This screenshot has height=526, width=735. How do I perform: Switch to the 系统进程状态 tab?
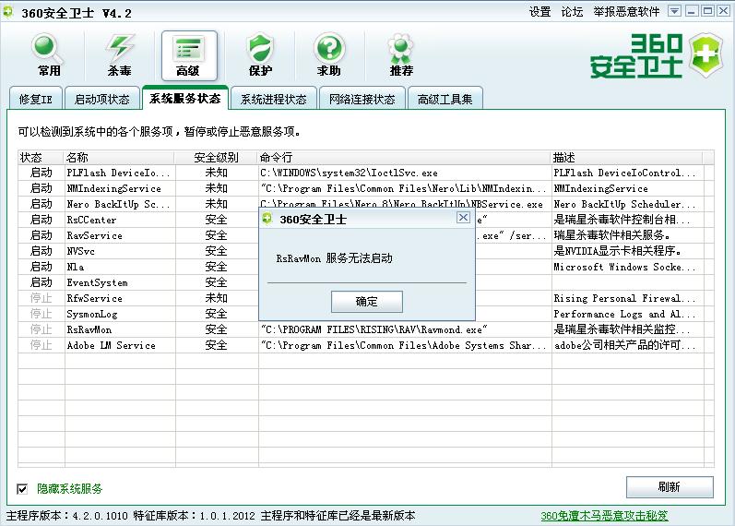tap(274, 99)
